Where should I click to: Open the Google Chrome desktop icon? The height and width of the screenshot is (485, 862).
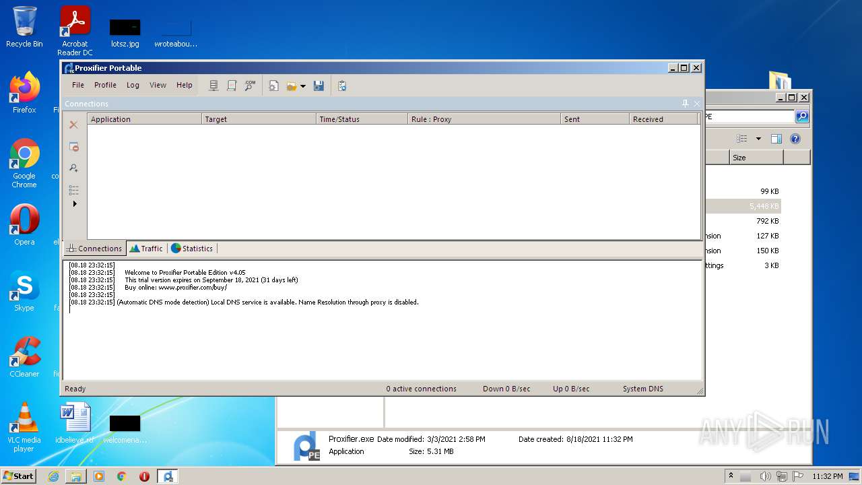click(24, 164)
